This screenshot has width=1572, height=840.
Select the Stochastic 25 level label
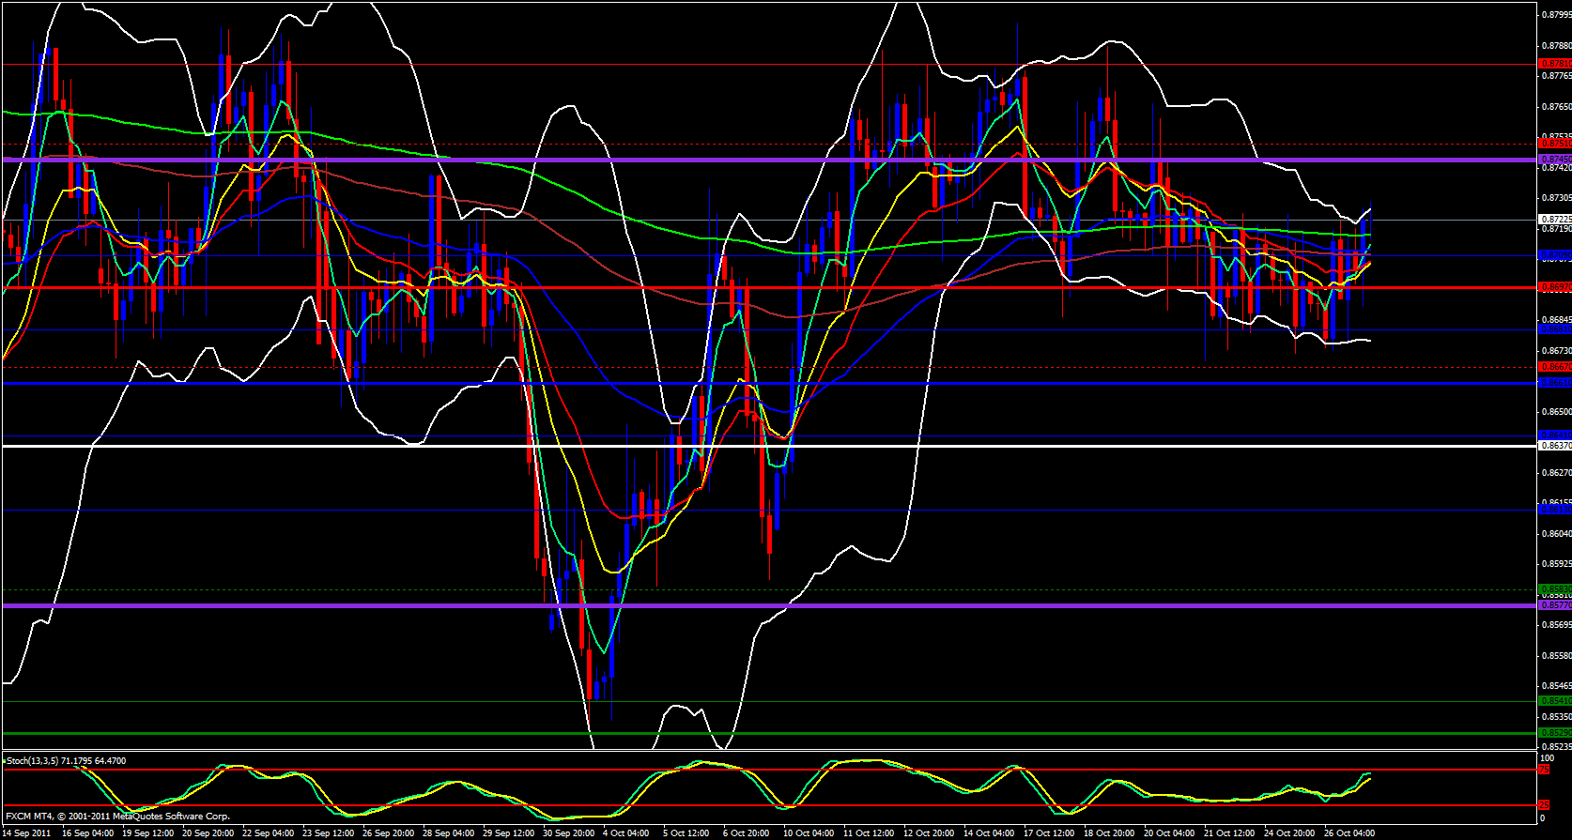(x=1543, y=805)
